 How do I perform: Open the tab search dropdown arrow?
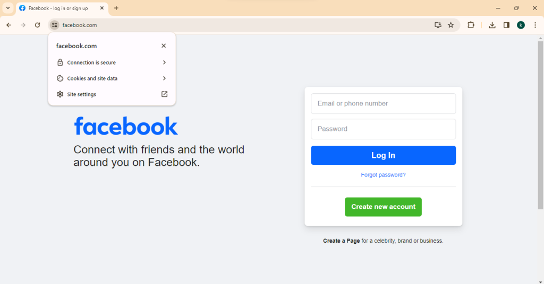7,8
